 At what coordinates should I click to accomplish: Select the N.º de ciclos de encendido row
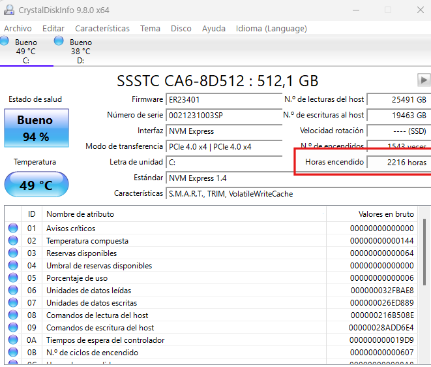(211, 352)
